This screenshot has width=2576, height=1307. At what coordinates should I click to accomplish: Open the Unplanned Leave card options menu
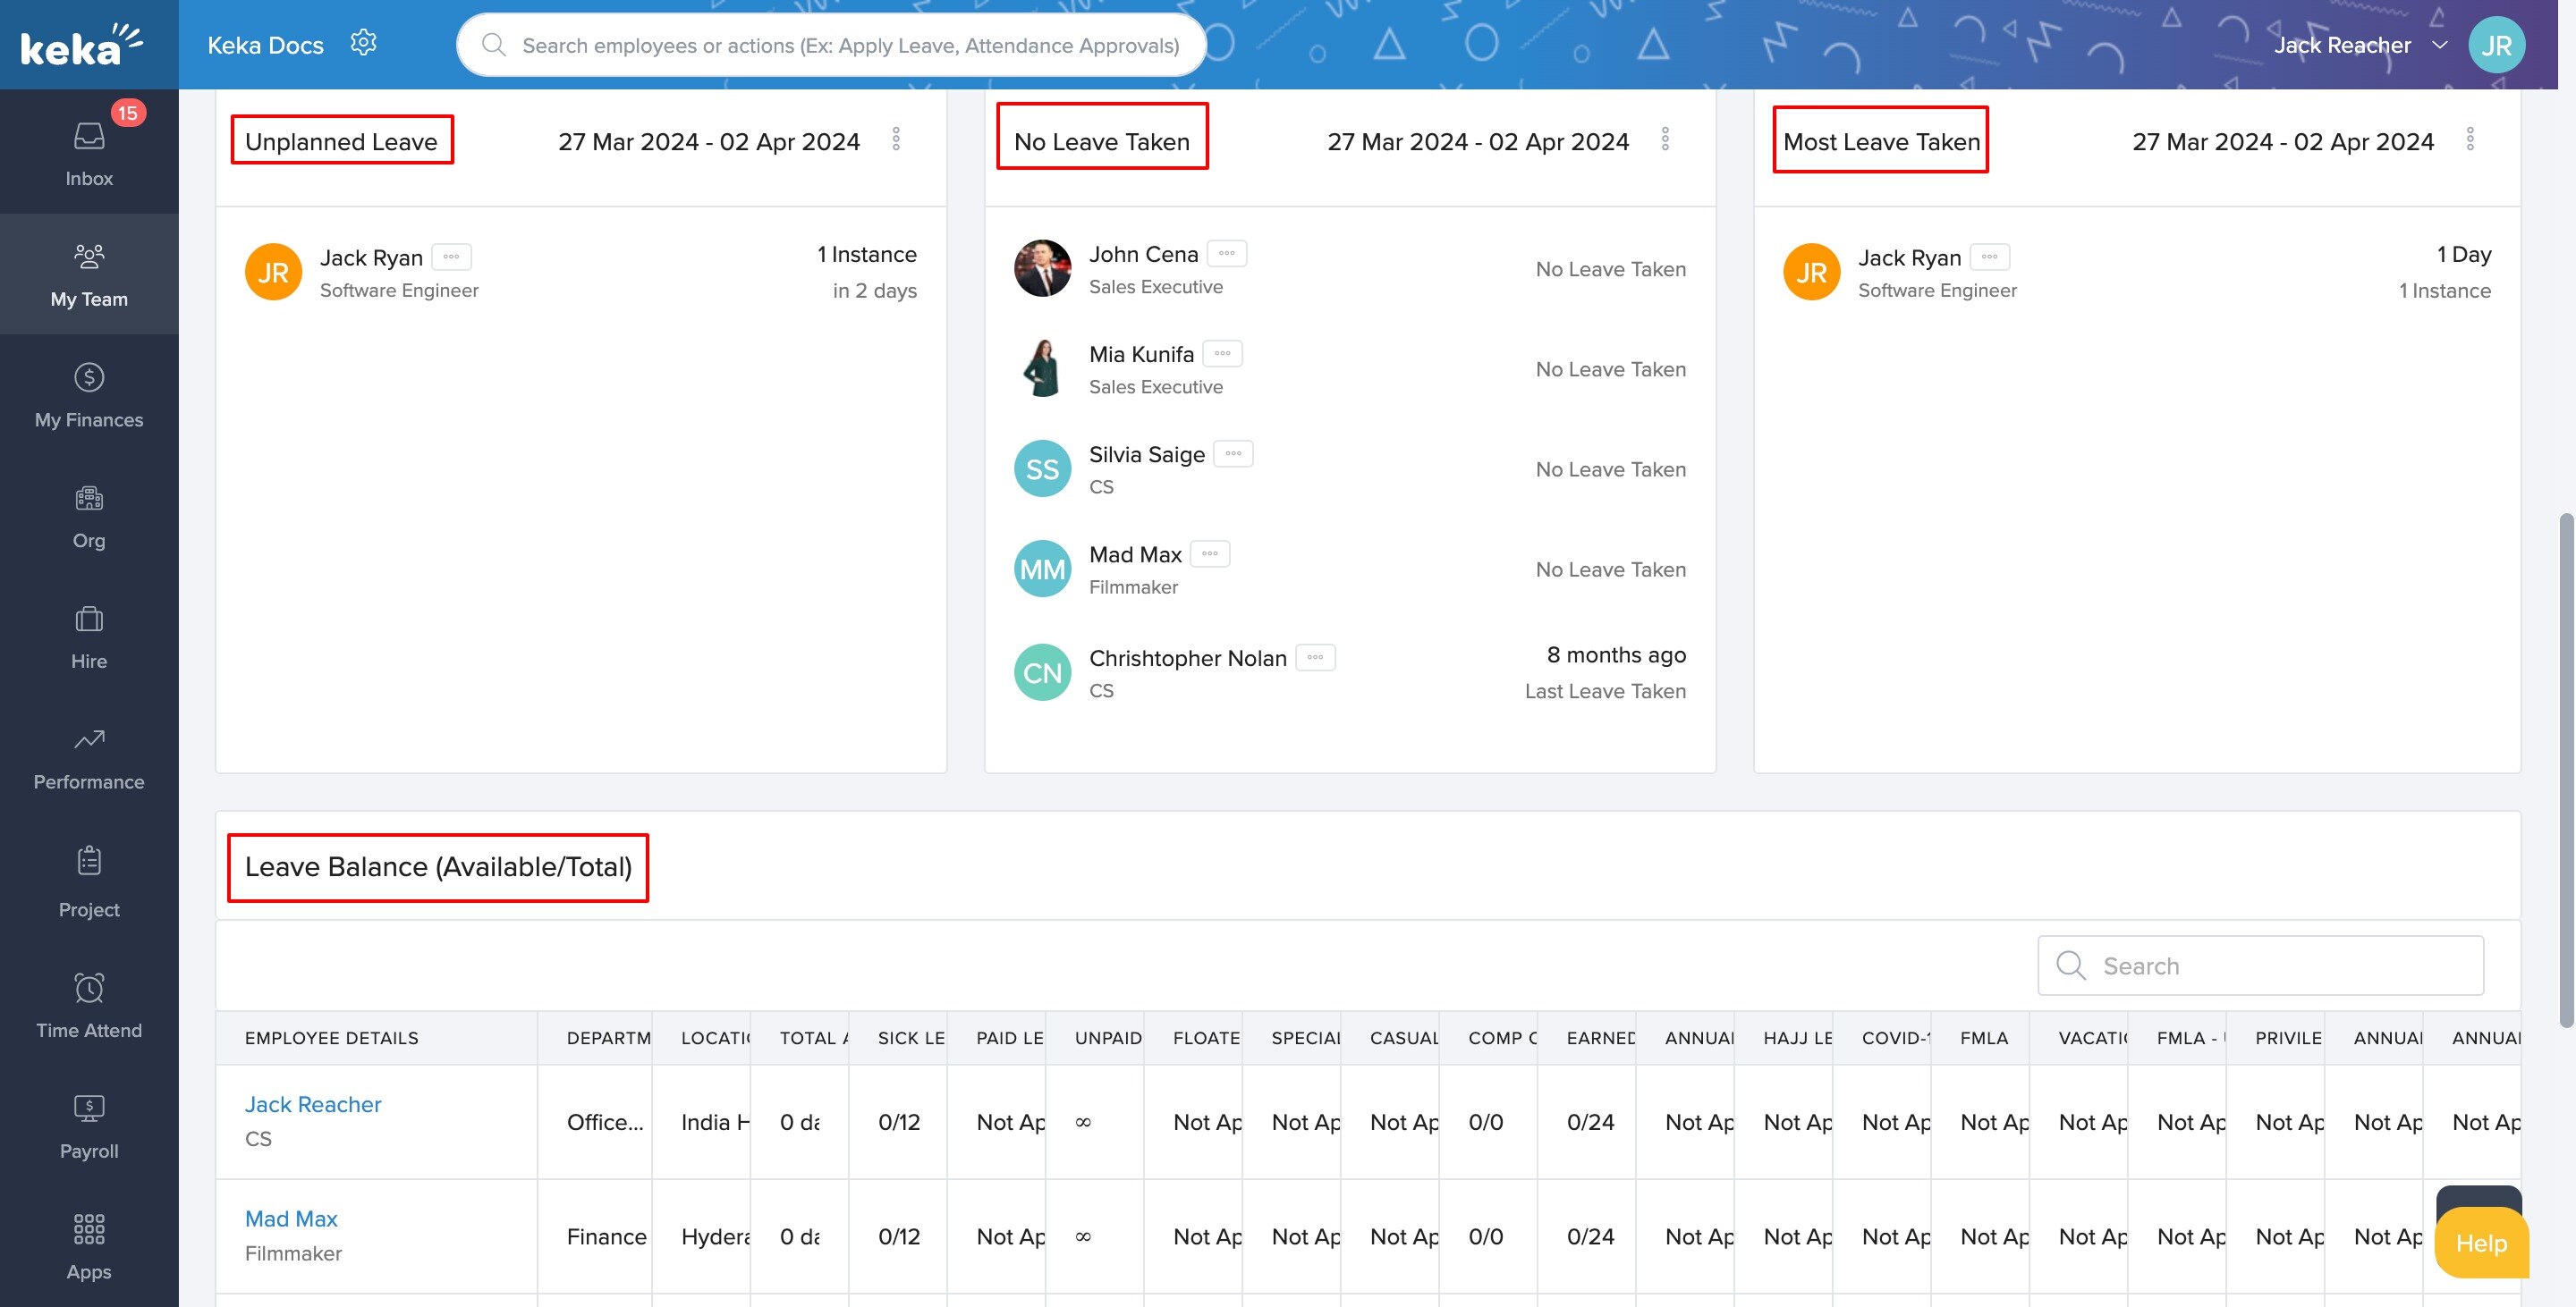(x=896, y=139)
